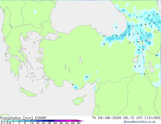Screen dimensions: 161x124
Task: Click Lake Tuz in central Turkey
Action: (80, 60)
